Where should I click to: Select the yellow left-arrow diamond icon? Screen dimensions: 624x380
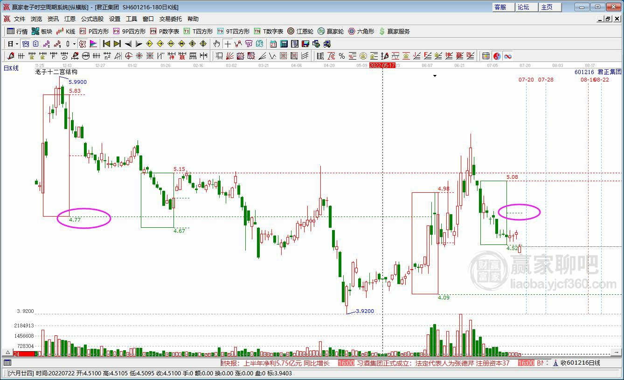149,44
